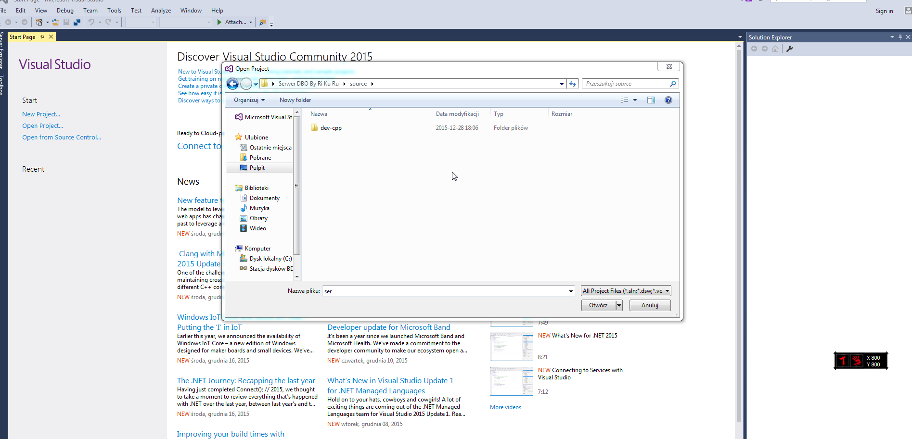Screen dimensions: 912x439
Task: Close the Start Page tab
Action: tap(51, 37)
